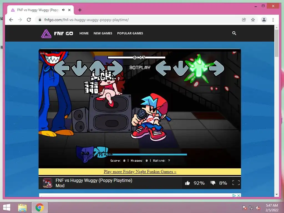
Task: Mute tab via speaker icon on tab
Action: tap(64, 10)
